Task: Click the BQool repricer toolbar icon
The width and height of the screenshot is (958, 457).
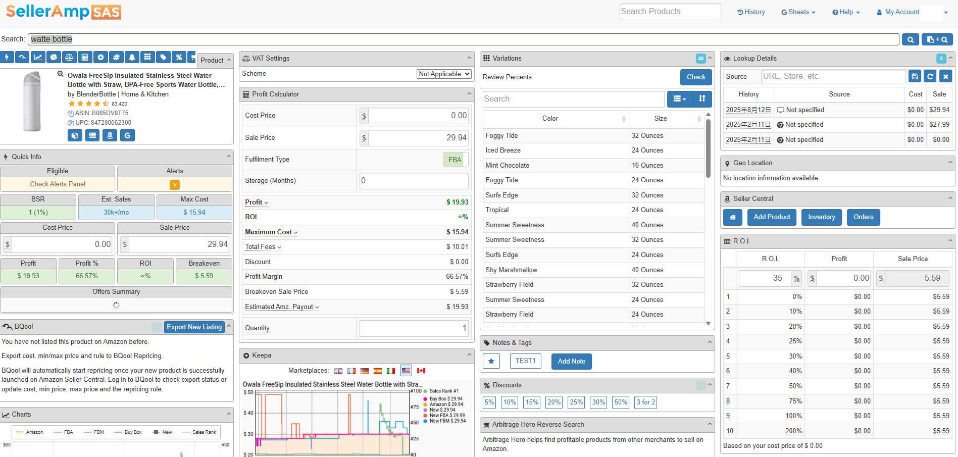Action: [22, 58]
